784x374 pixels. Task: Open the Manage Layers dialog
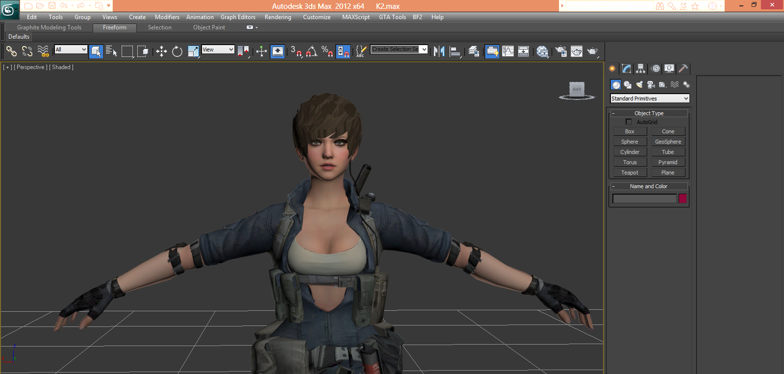[474, 51]
